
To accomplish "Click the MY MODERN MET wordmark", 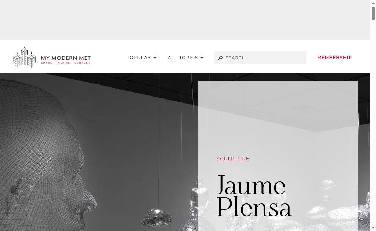I will [66, 58].
